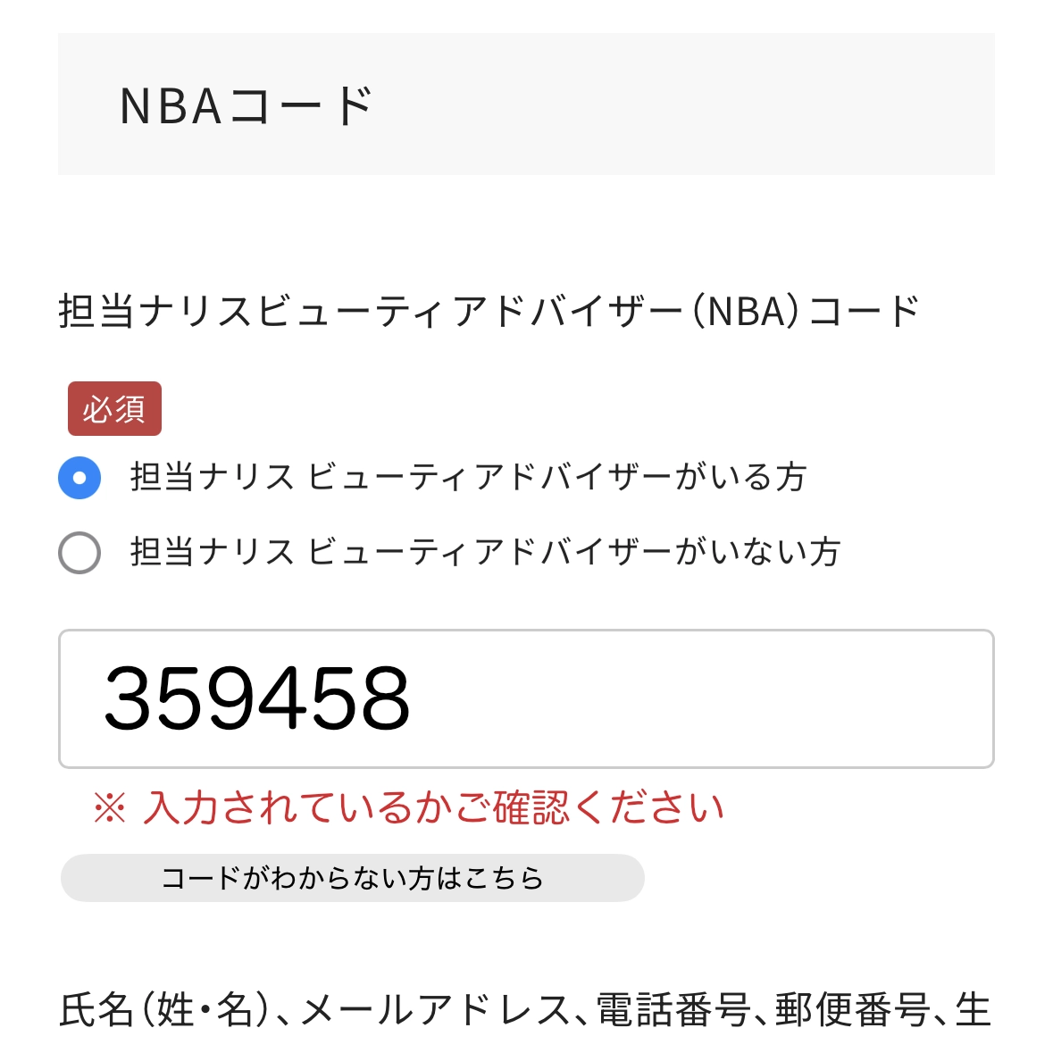Click the gray NBAコード header bar
This screenshot has width=1053, height=1053.
(679, 104)
